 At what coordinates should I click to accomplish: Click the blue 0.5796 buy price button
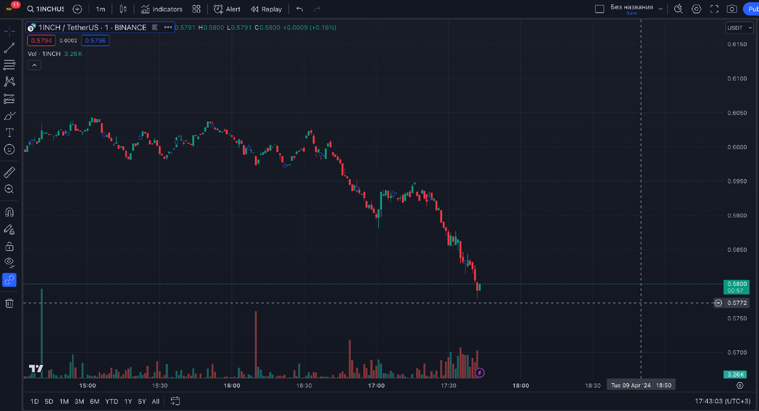point(97,40)
